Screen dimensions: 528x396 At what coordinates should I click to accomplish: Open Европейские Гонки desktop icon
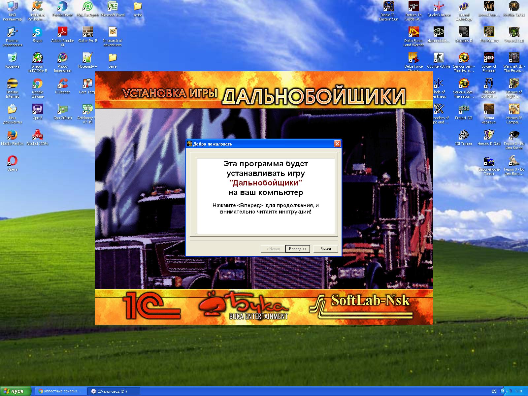tap(489, 165)
